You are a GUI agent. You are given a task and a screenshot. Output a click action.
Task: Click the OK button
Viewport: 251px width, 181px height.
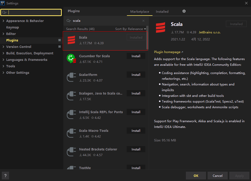[196, 176]
